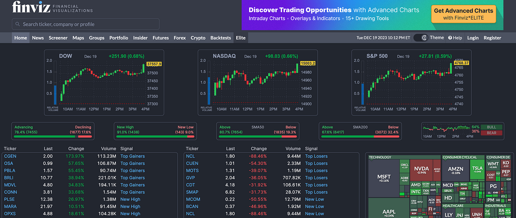
Task: Click the HD tile in heatmap
Action: pyautogui.click(x=448, y=198)
